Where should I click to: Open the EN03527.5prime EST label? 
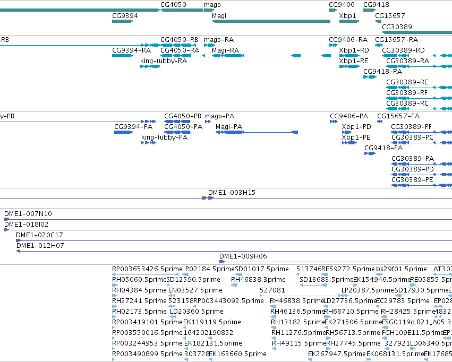pyautogui.click(x=195, y=290)
